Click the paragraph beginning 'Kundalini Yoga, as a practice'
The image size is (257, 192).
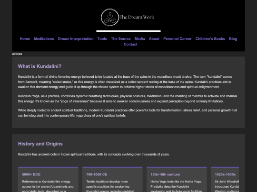(x=128, y=99)
